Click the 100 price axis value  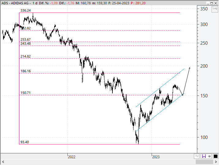pos(204,137)
